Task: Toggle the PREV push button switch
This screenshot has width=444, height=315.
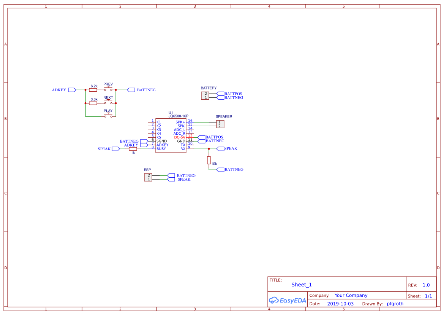Action: tap(108, 88)
